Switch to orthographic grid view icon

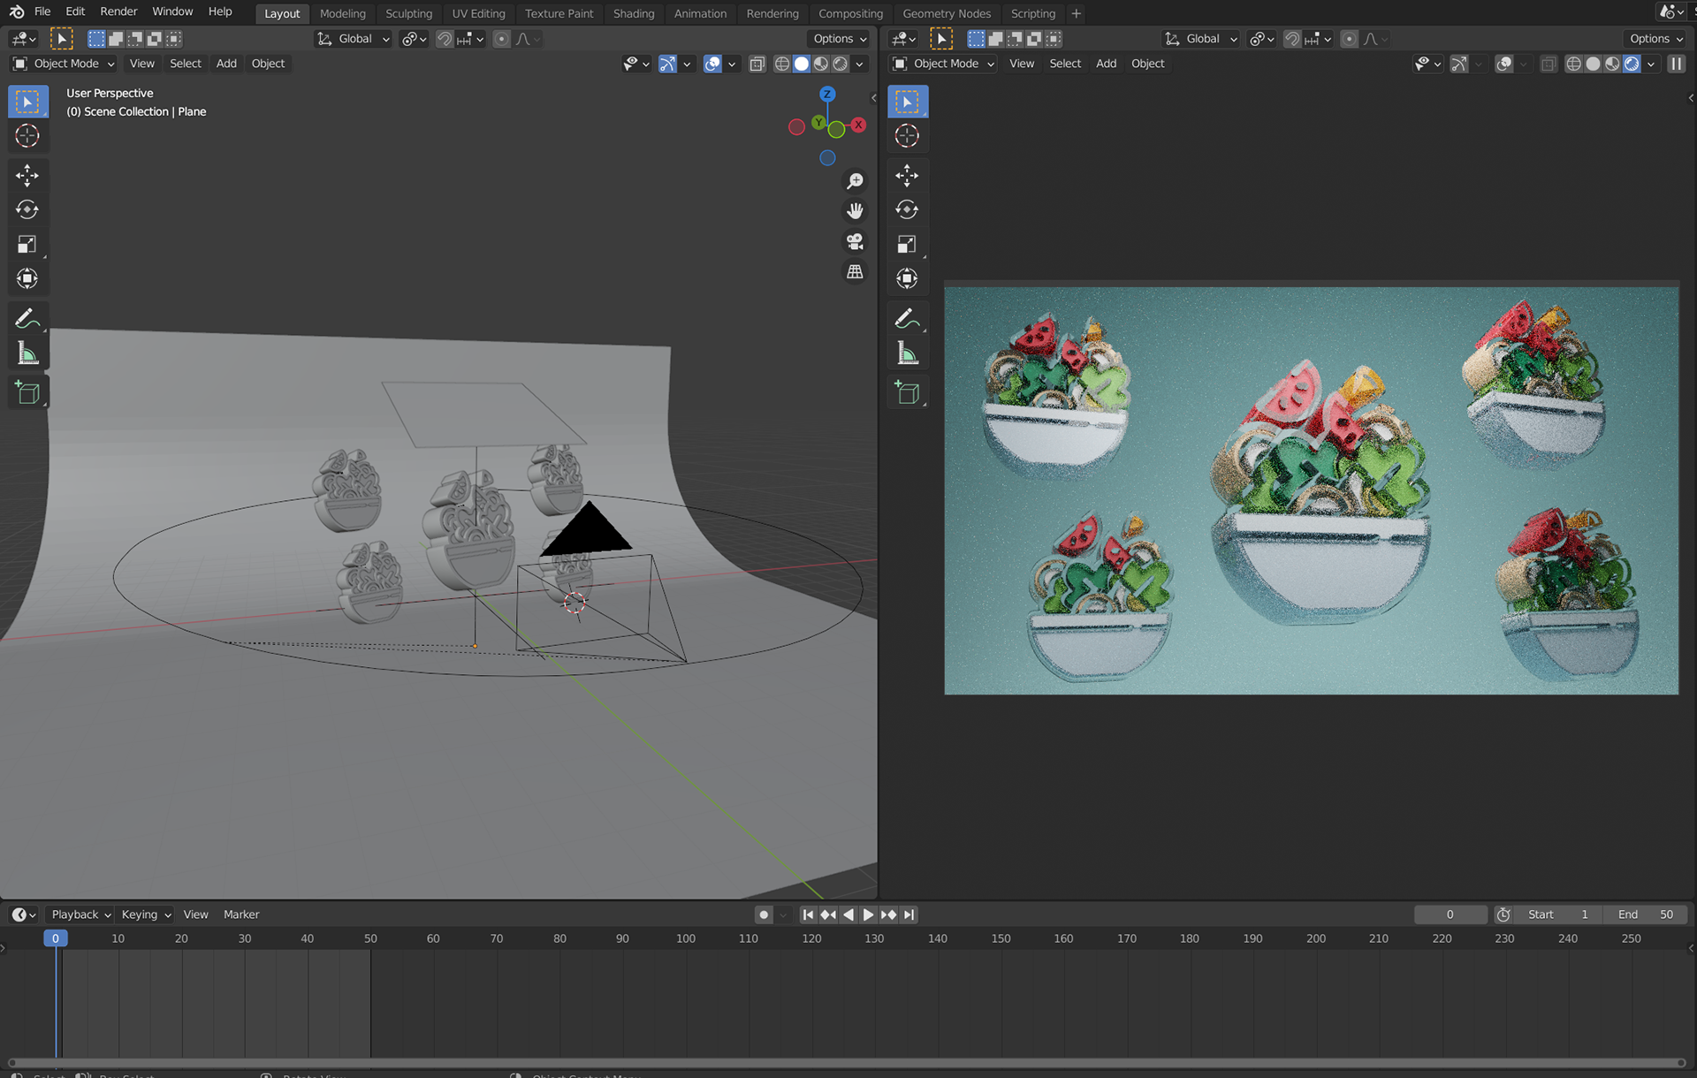pyautogui.click(x=855, y=272)
